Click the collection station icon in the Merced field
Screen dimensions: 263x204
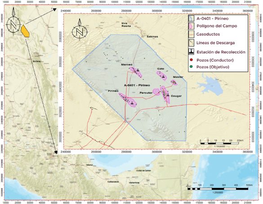click(138, 70)
